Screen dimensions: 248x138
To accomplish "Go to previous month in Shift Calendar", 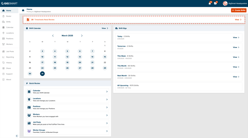I will [x=53, y=36].
